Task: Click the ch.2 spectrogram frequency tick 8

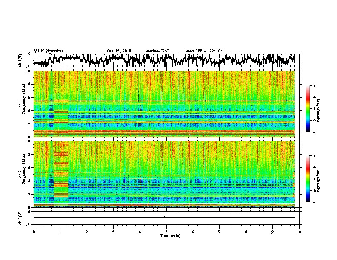Action: click(x=29, y=154)
